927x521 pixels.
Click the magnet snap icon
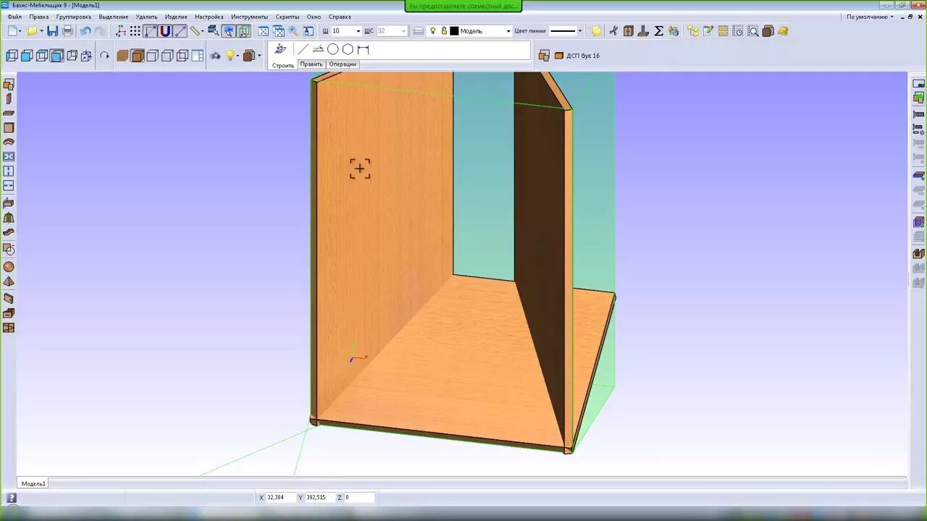[165, 31]
